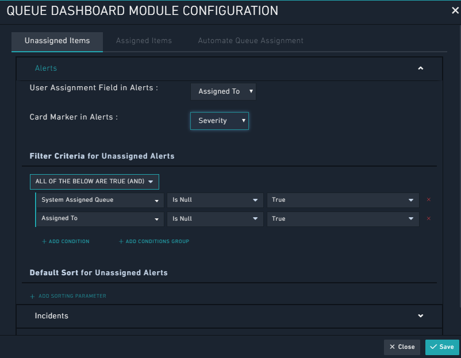Screen dimensions: 461x358
Task: Delete the System Assigned Queue condition
Action: pyautogui.click(x=429, y=199)
